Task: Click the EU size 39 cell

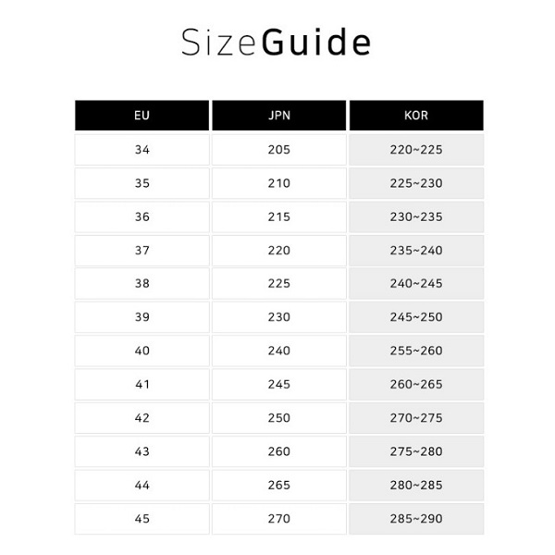Action: click(142, 317)
